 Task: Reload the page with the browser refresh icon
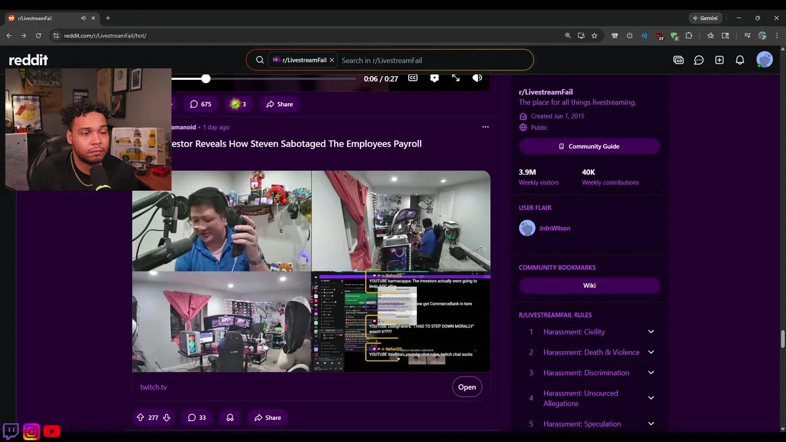point(38,36)
